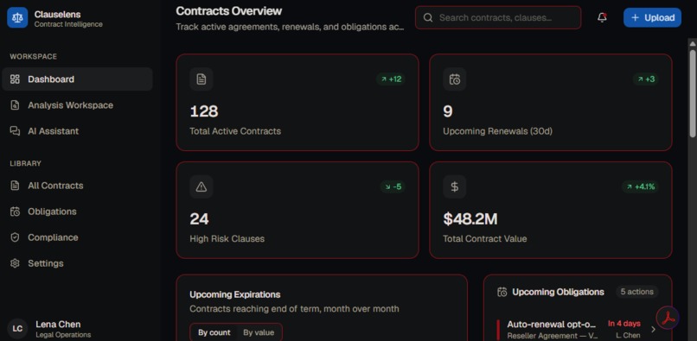Click the All Contracts file icon
The image size is (697, 341).
click(x=15, y=186)
